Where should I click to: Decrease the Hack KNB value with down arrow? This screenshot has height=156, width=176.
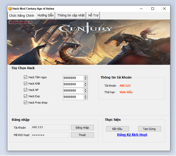tap(86, 86)
